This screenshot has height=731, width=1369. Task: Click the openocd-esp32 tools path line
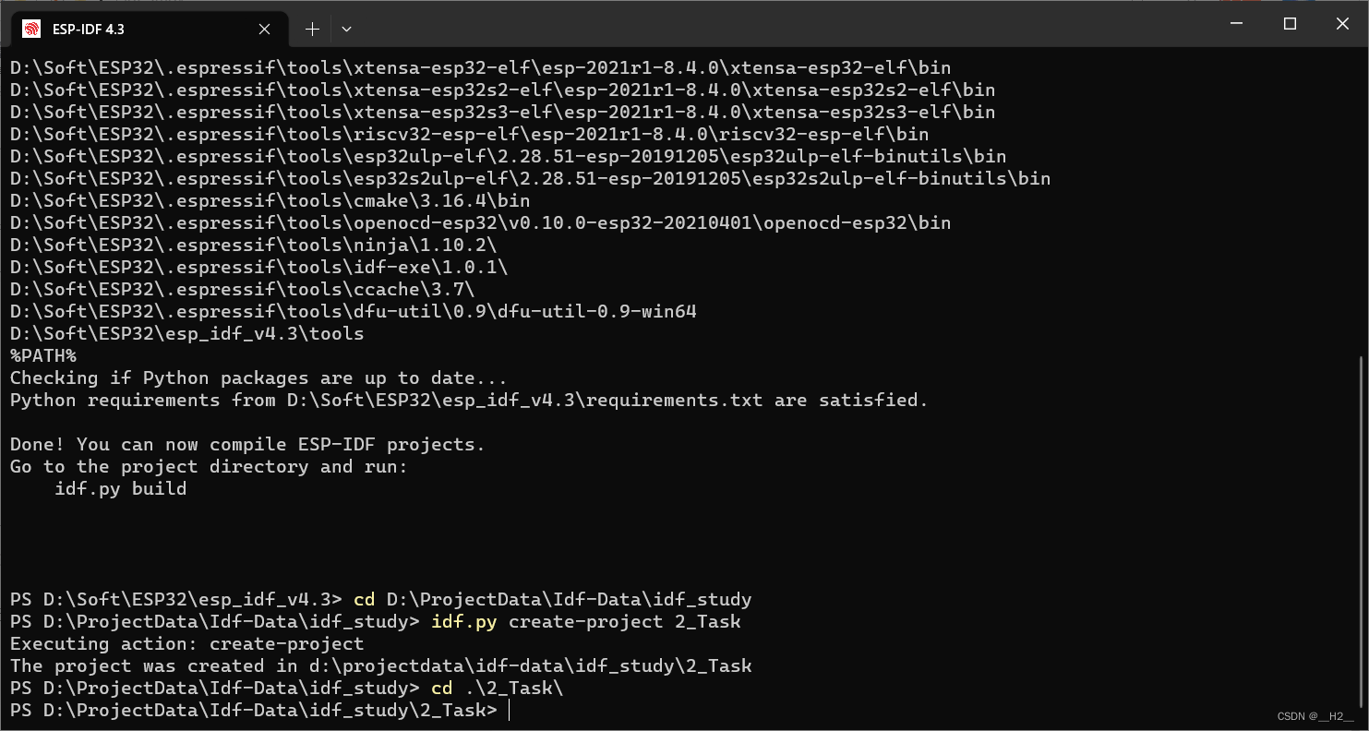(x=478, y=222)
